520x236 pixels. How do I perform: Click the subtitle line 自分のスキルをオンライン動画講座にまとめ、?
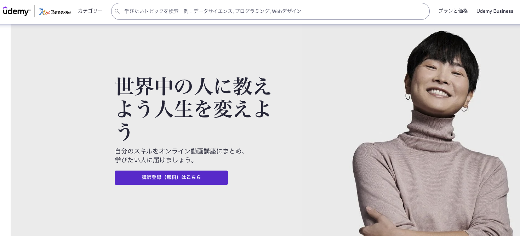pos(180,151)
